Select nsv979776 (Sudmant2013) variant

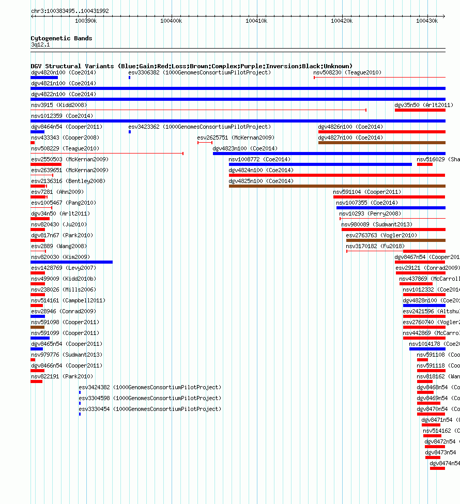67,355
